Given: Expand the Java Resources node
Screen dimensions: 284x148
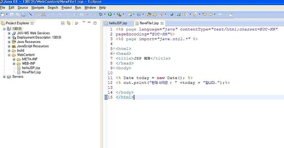Looking at the screenshot, I should (x=9, y=42).
